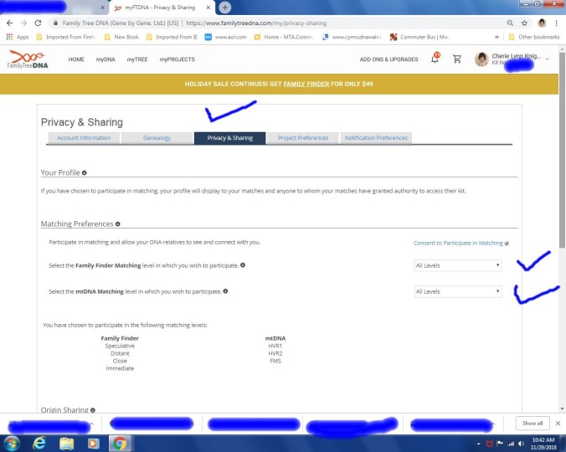Click the FamilyTreeDNA logo

click(27, 59)
